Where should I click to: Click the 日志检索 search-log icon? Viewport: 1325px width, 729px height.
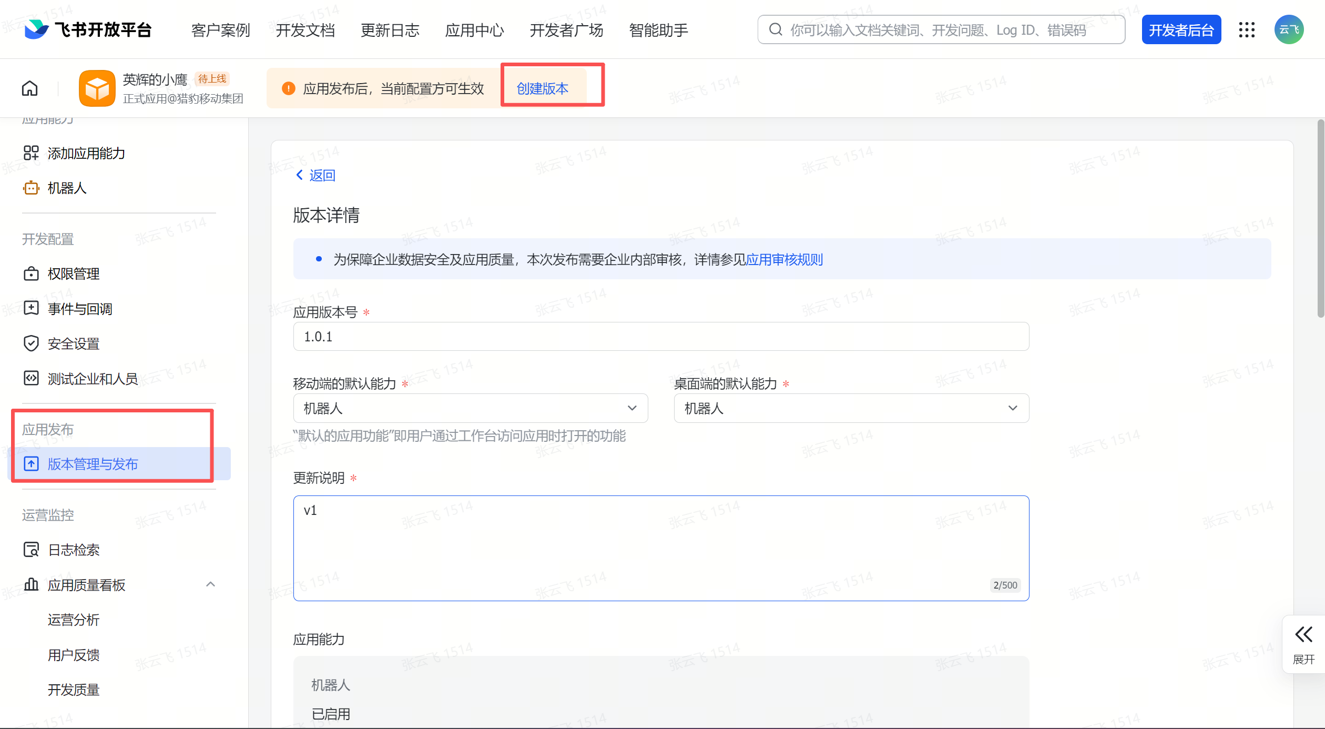[x=32, y=549]
